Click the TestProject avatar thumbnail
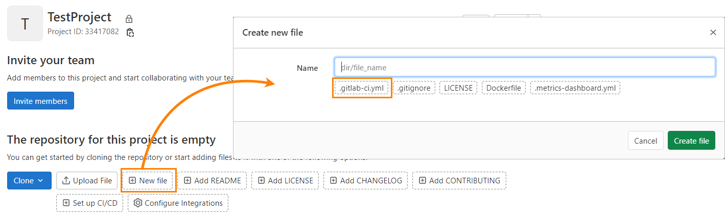Viewport: 725px width, 220px height. click(x=25, y=23)
